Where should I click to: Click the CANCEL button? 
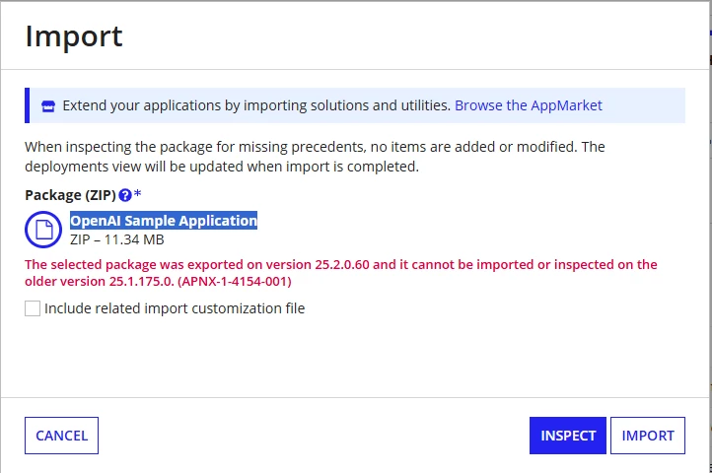point(61,436)
